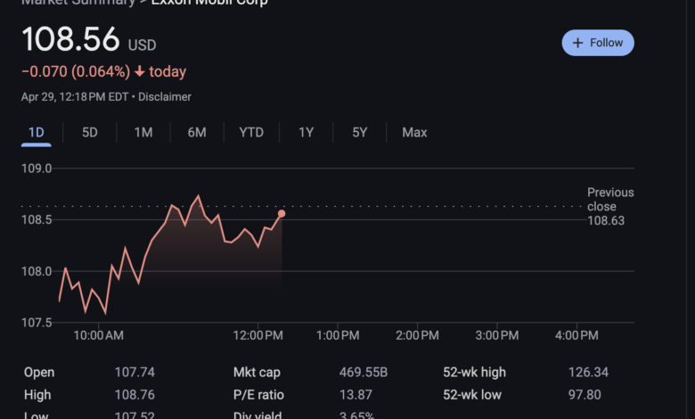Image resolution: width=695 pixels, height=419 pixels.
Task: Click the Open value 107.74
Action: [135, 372]
